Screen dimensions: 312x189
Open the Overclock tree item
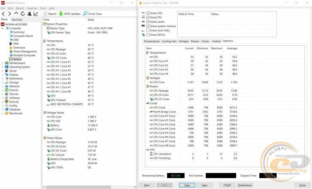pos(19,47)
